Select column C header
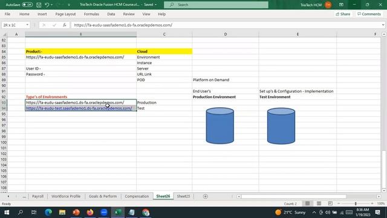The image size is (387, 218). [x=164, y=35]
